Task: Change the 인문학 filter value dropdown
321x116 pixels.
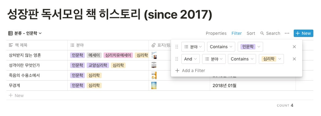Action: pos(250,47)
